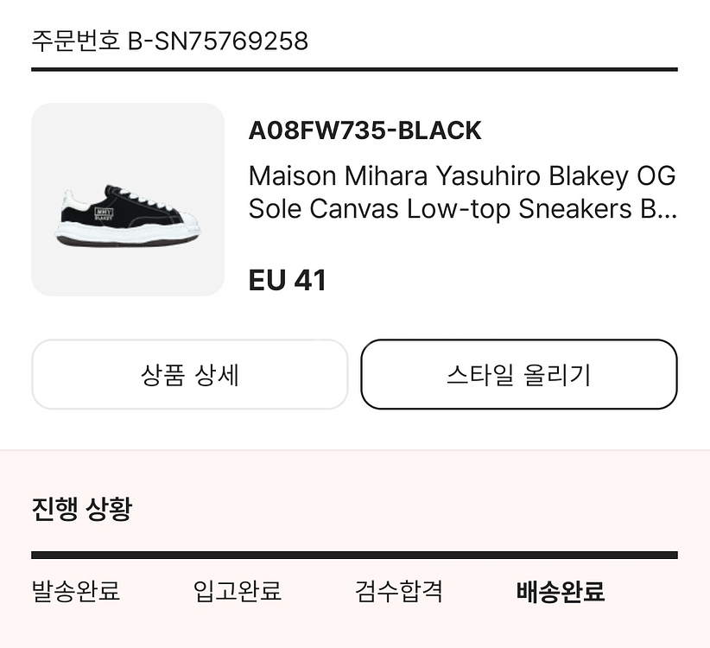Open the Maison Mihara Yasuhiro Blakey OG title

462,175
